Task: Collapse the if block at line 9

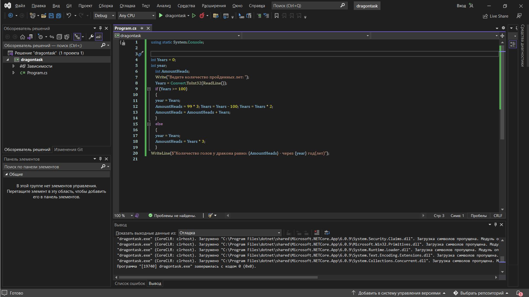Action: pos(149,89)
